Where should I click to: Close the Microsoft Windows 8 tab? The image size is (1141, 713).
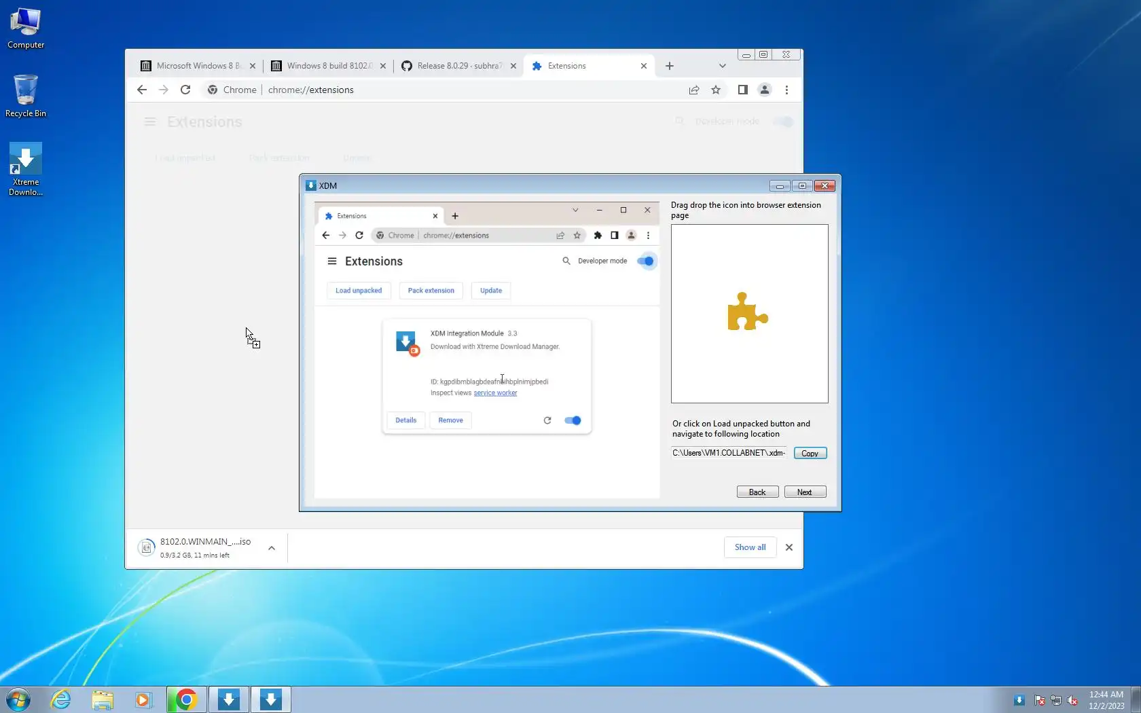point(253,66)
